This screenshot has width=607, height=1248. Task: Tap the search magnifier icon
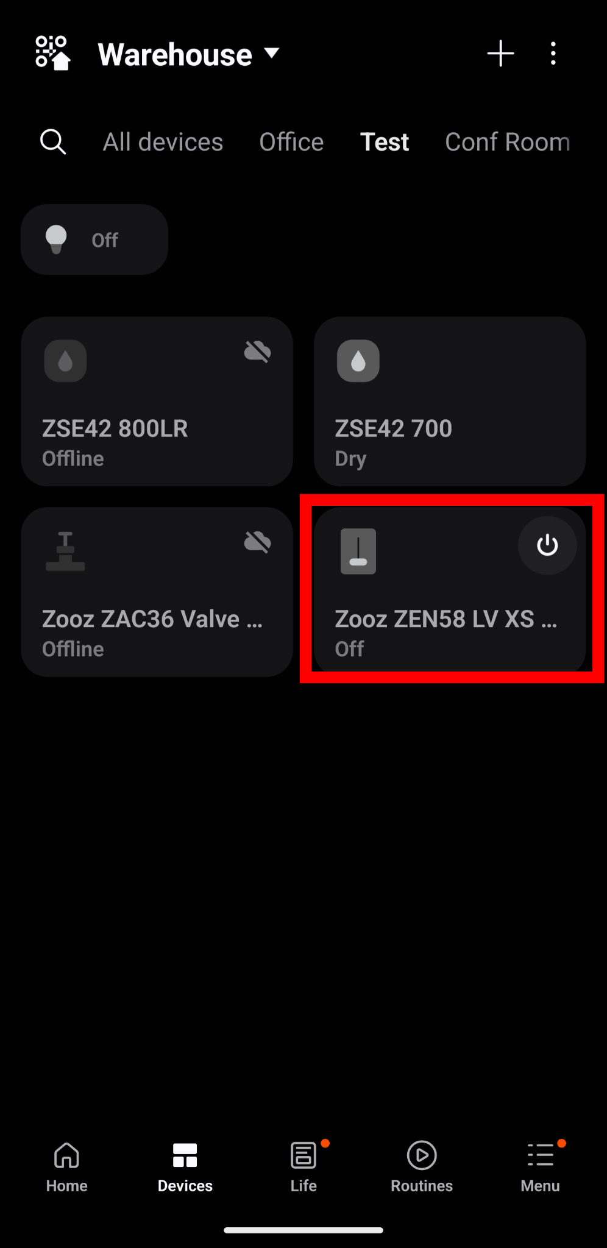pos(53,142)
